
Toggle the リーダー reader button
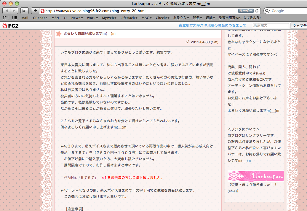(x=246, y=11)
